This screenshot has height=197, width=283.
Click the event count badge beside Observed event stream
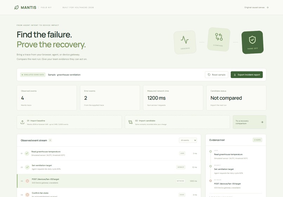pyautogui.click(x=50, y=140)
